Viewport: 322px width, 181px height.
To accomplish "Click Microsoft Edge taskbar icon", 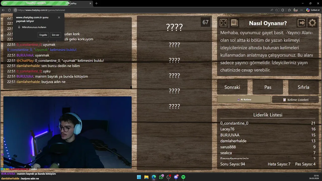I will pyautogui.click(x=154, y=177).
